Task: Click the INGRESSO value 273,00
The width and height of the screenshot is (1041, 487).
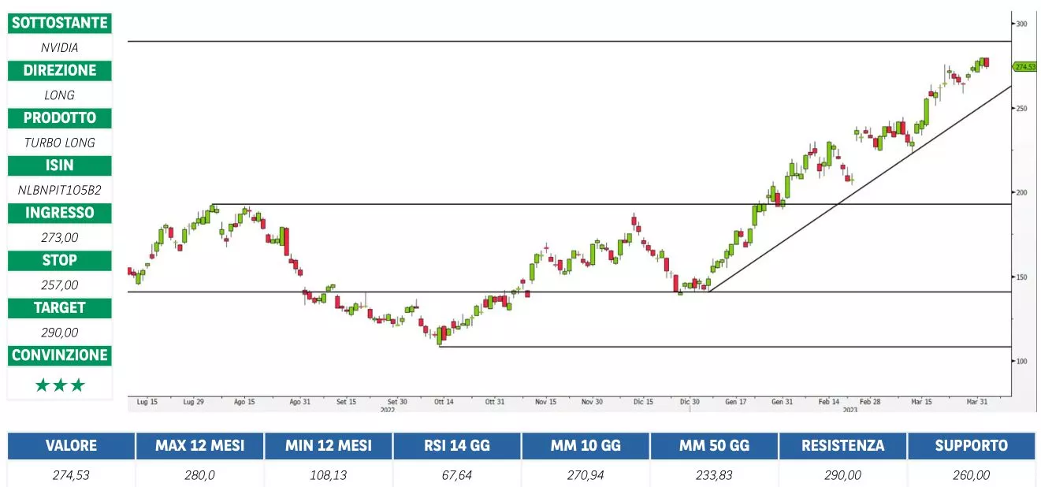Action: click(x=60, y=237)
